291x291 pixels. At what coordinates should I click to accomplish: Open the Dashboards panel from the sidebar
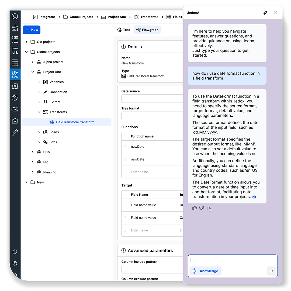(x=15, y=39)
